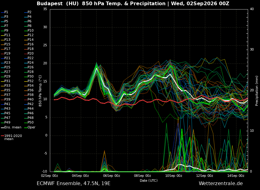Viewport: 260px width, 190px height.
Task: Click the 35 temperature axis value
Action: tap(45, 9)
